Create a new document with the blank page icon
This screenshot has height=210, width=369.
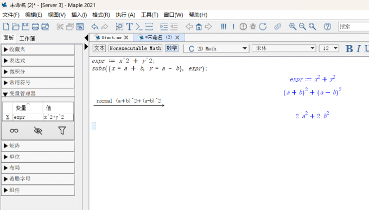[x=6, y=27]
